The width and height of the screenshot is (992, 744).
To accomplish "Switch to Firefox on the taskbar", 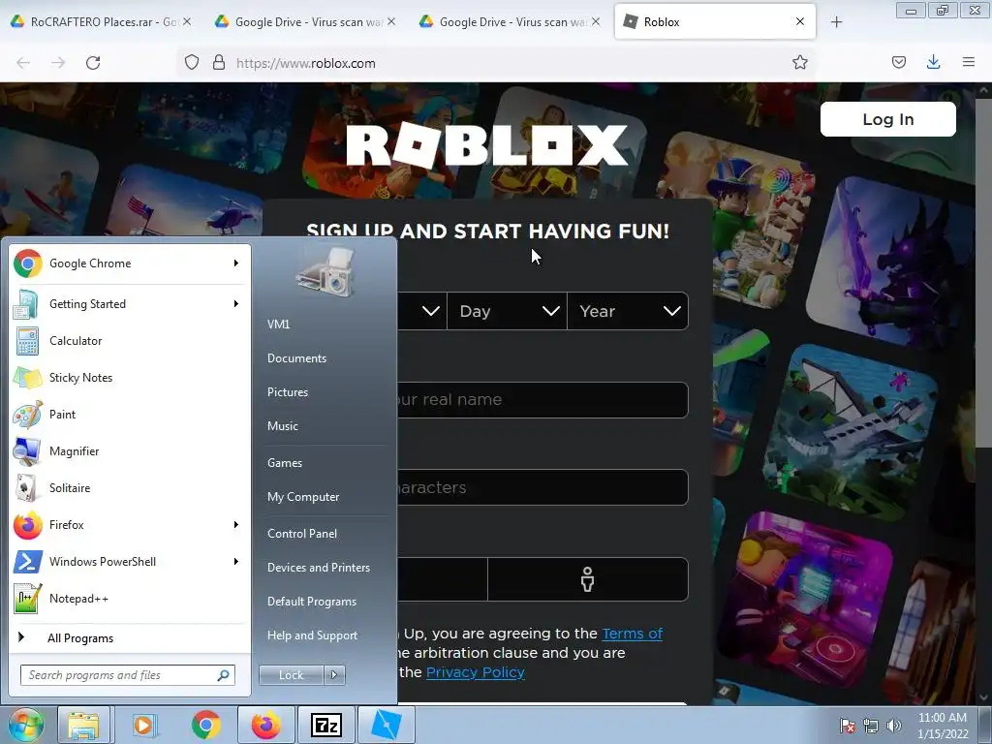I will tap(265, 725).
